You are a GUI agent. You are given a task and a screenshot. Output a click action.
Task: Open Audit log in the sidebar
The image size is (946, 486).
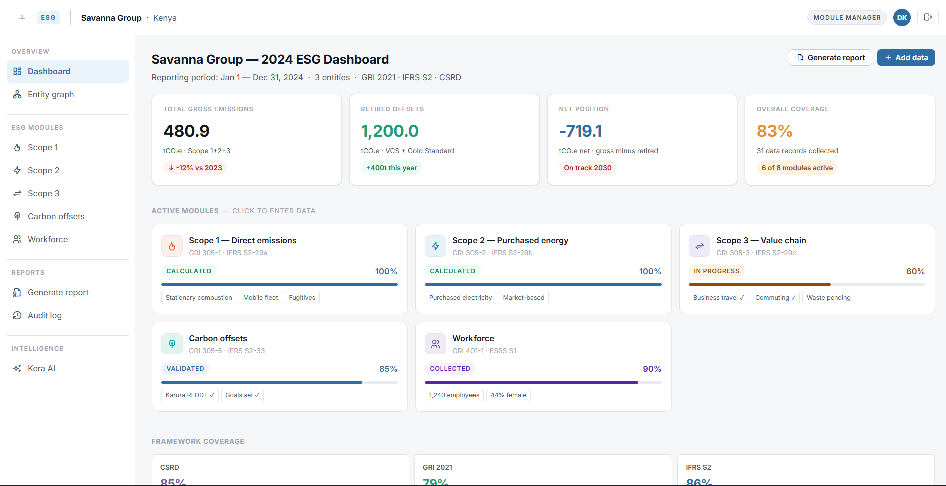(68, 315)
